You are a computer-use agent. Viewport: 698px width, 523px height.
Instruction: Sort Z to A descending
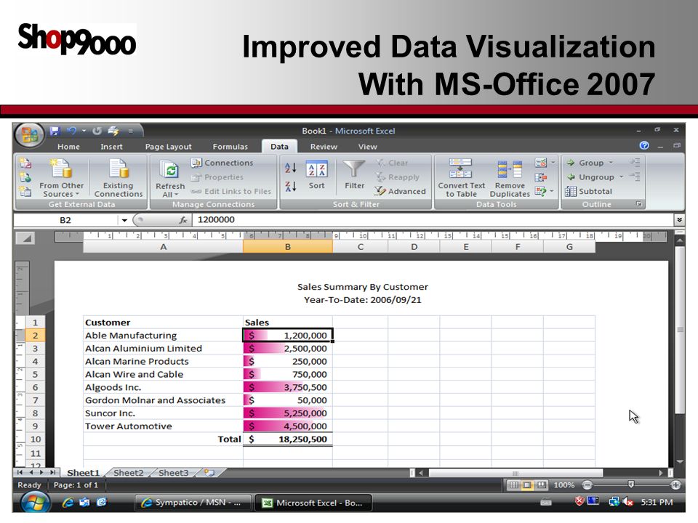pyautogui.click(x=290, y=187)
